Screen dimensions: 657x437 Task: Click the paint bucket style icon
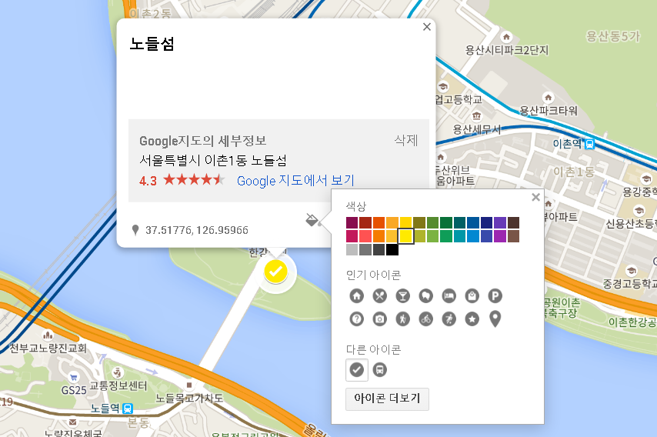(312, 219)
